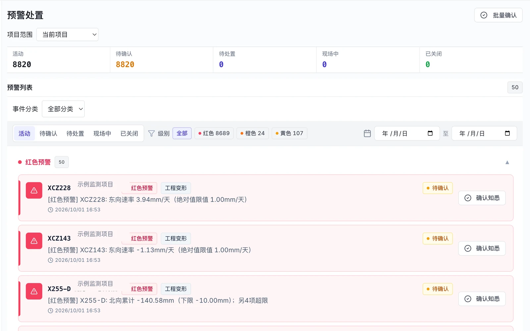Click the clock icon on the XCZ228 timestamp
530x331 pixels.
(50, 210)
